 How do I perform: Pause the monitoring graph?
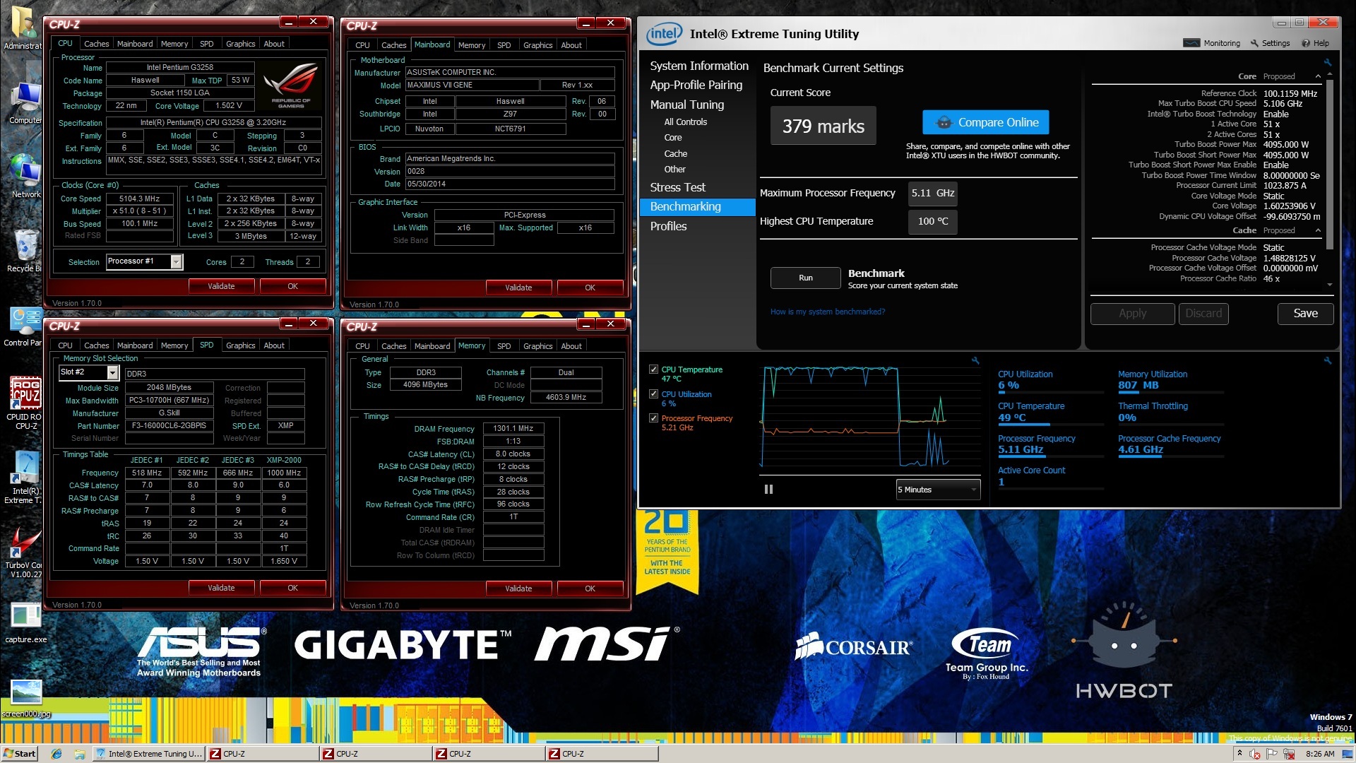click(768, 490)
